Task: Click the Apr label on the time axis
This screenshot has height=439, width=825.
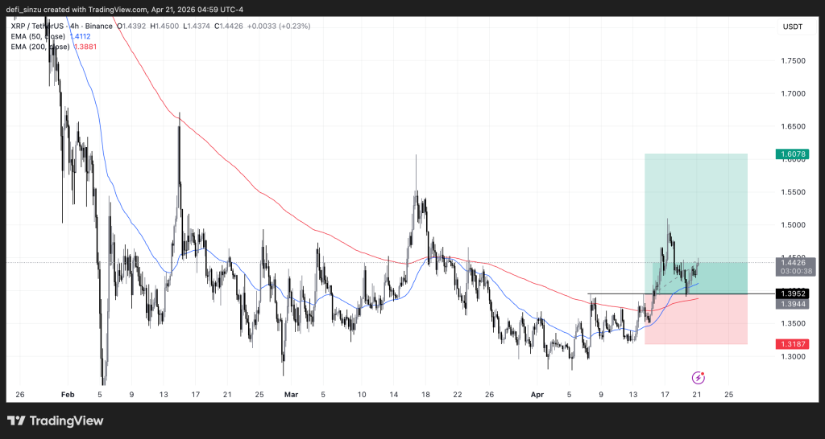Action: tap(537, 395)
